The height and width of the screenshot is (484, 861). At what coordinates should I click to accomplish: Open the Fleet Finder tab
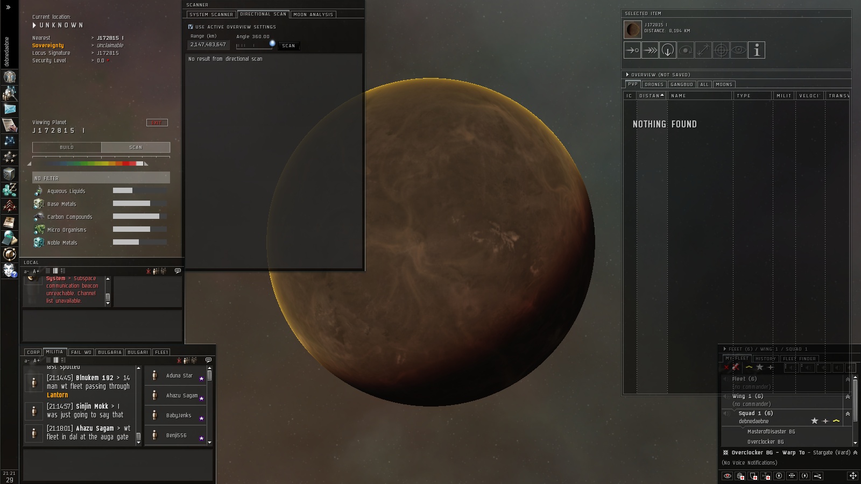point(799,359)
